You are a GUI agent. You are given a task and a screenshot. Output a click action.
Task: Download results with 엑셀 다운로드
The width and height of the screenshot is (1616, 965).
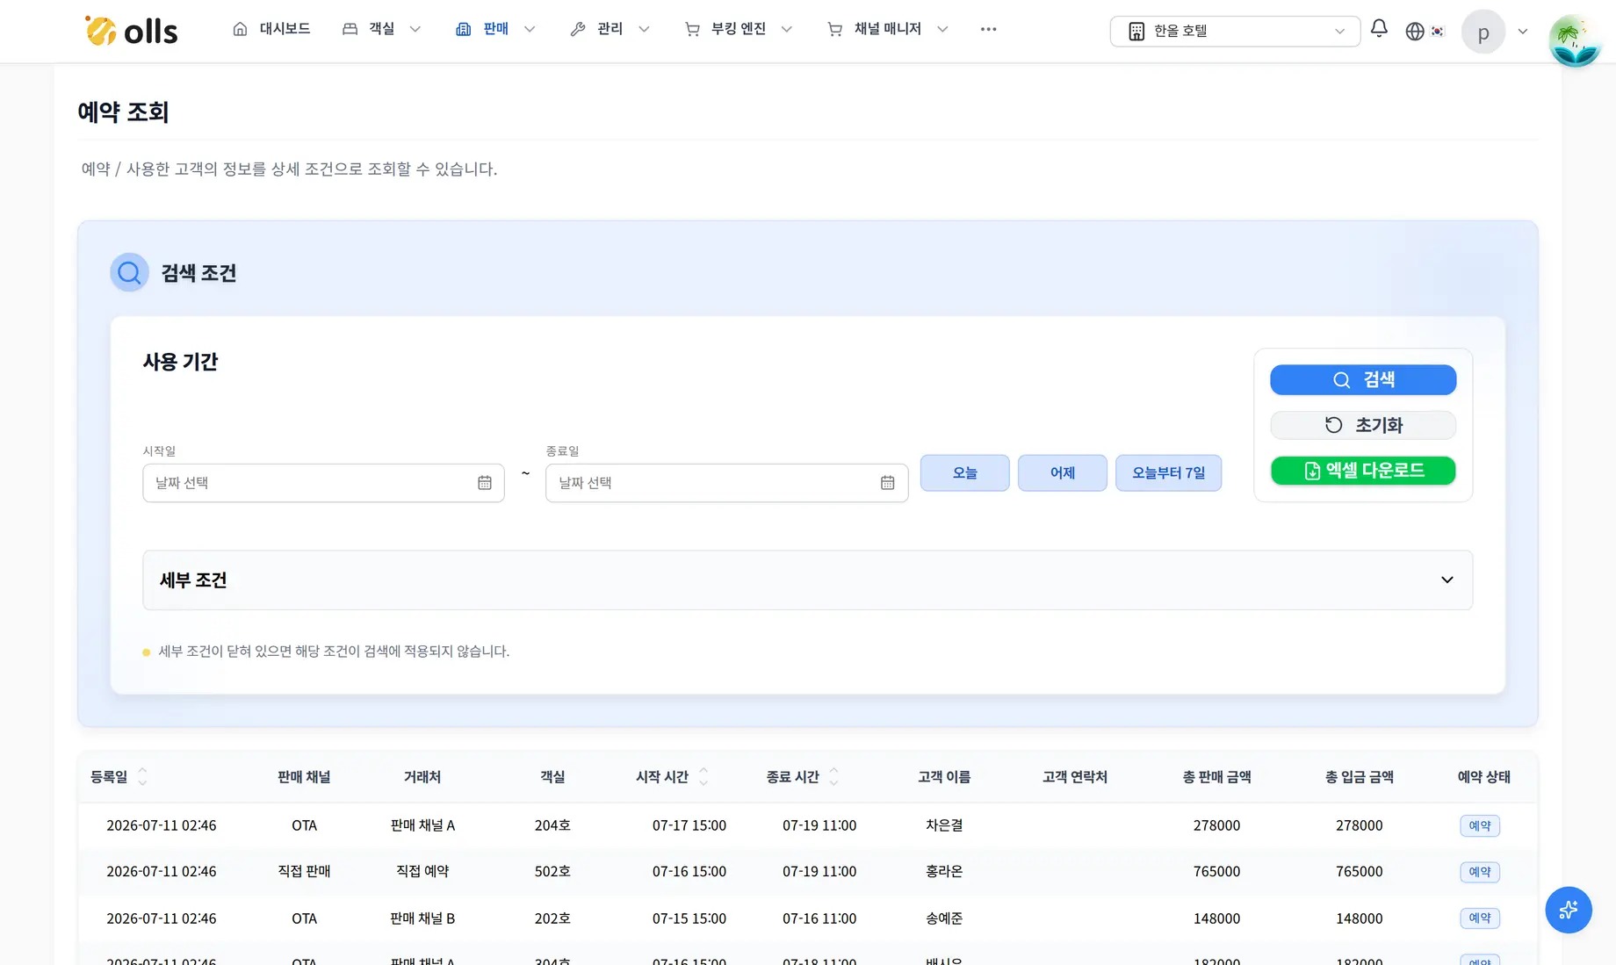[x=1363, y=471]
